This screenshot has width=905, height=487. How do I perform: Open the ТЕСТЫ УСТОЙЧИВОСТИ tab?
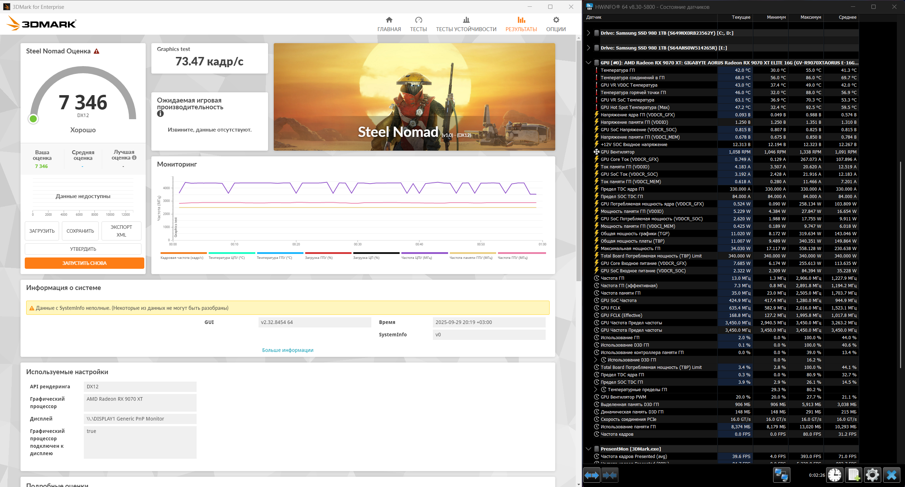[466, 24]
